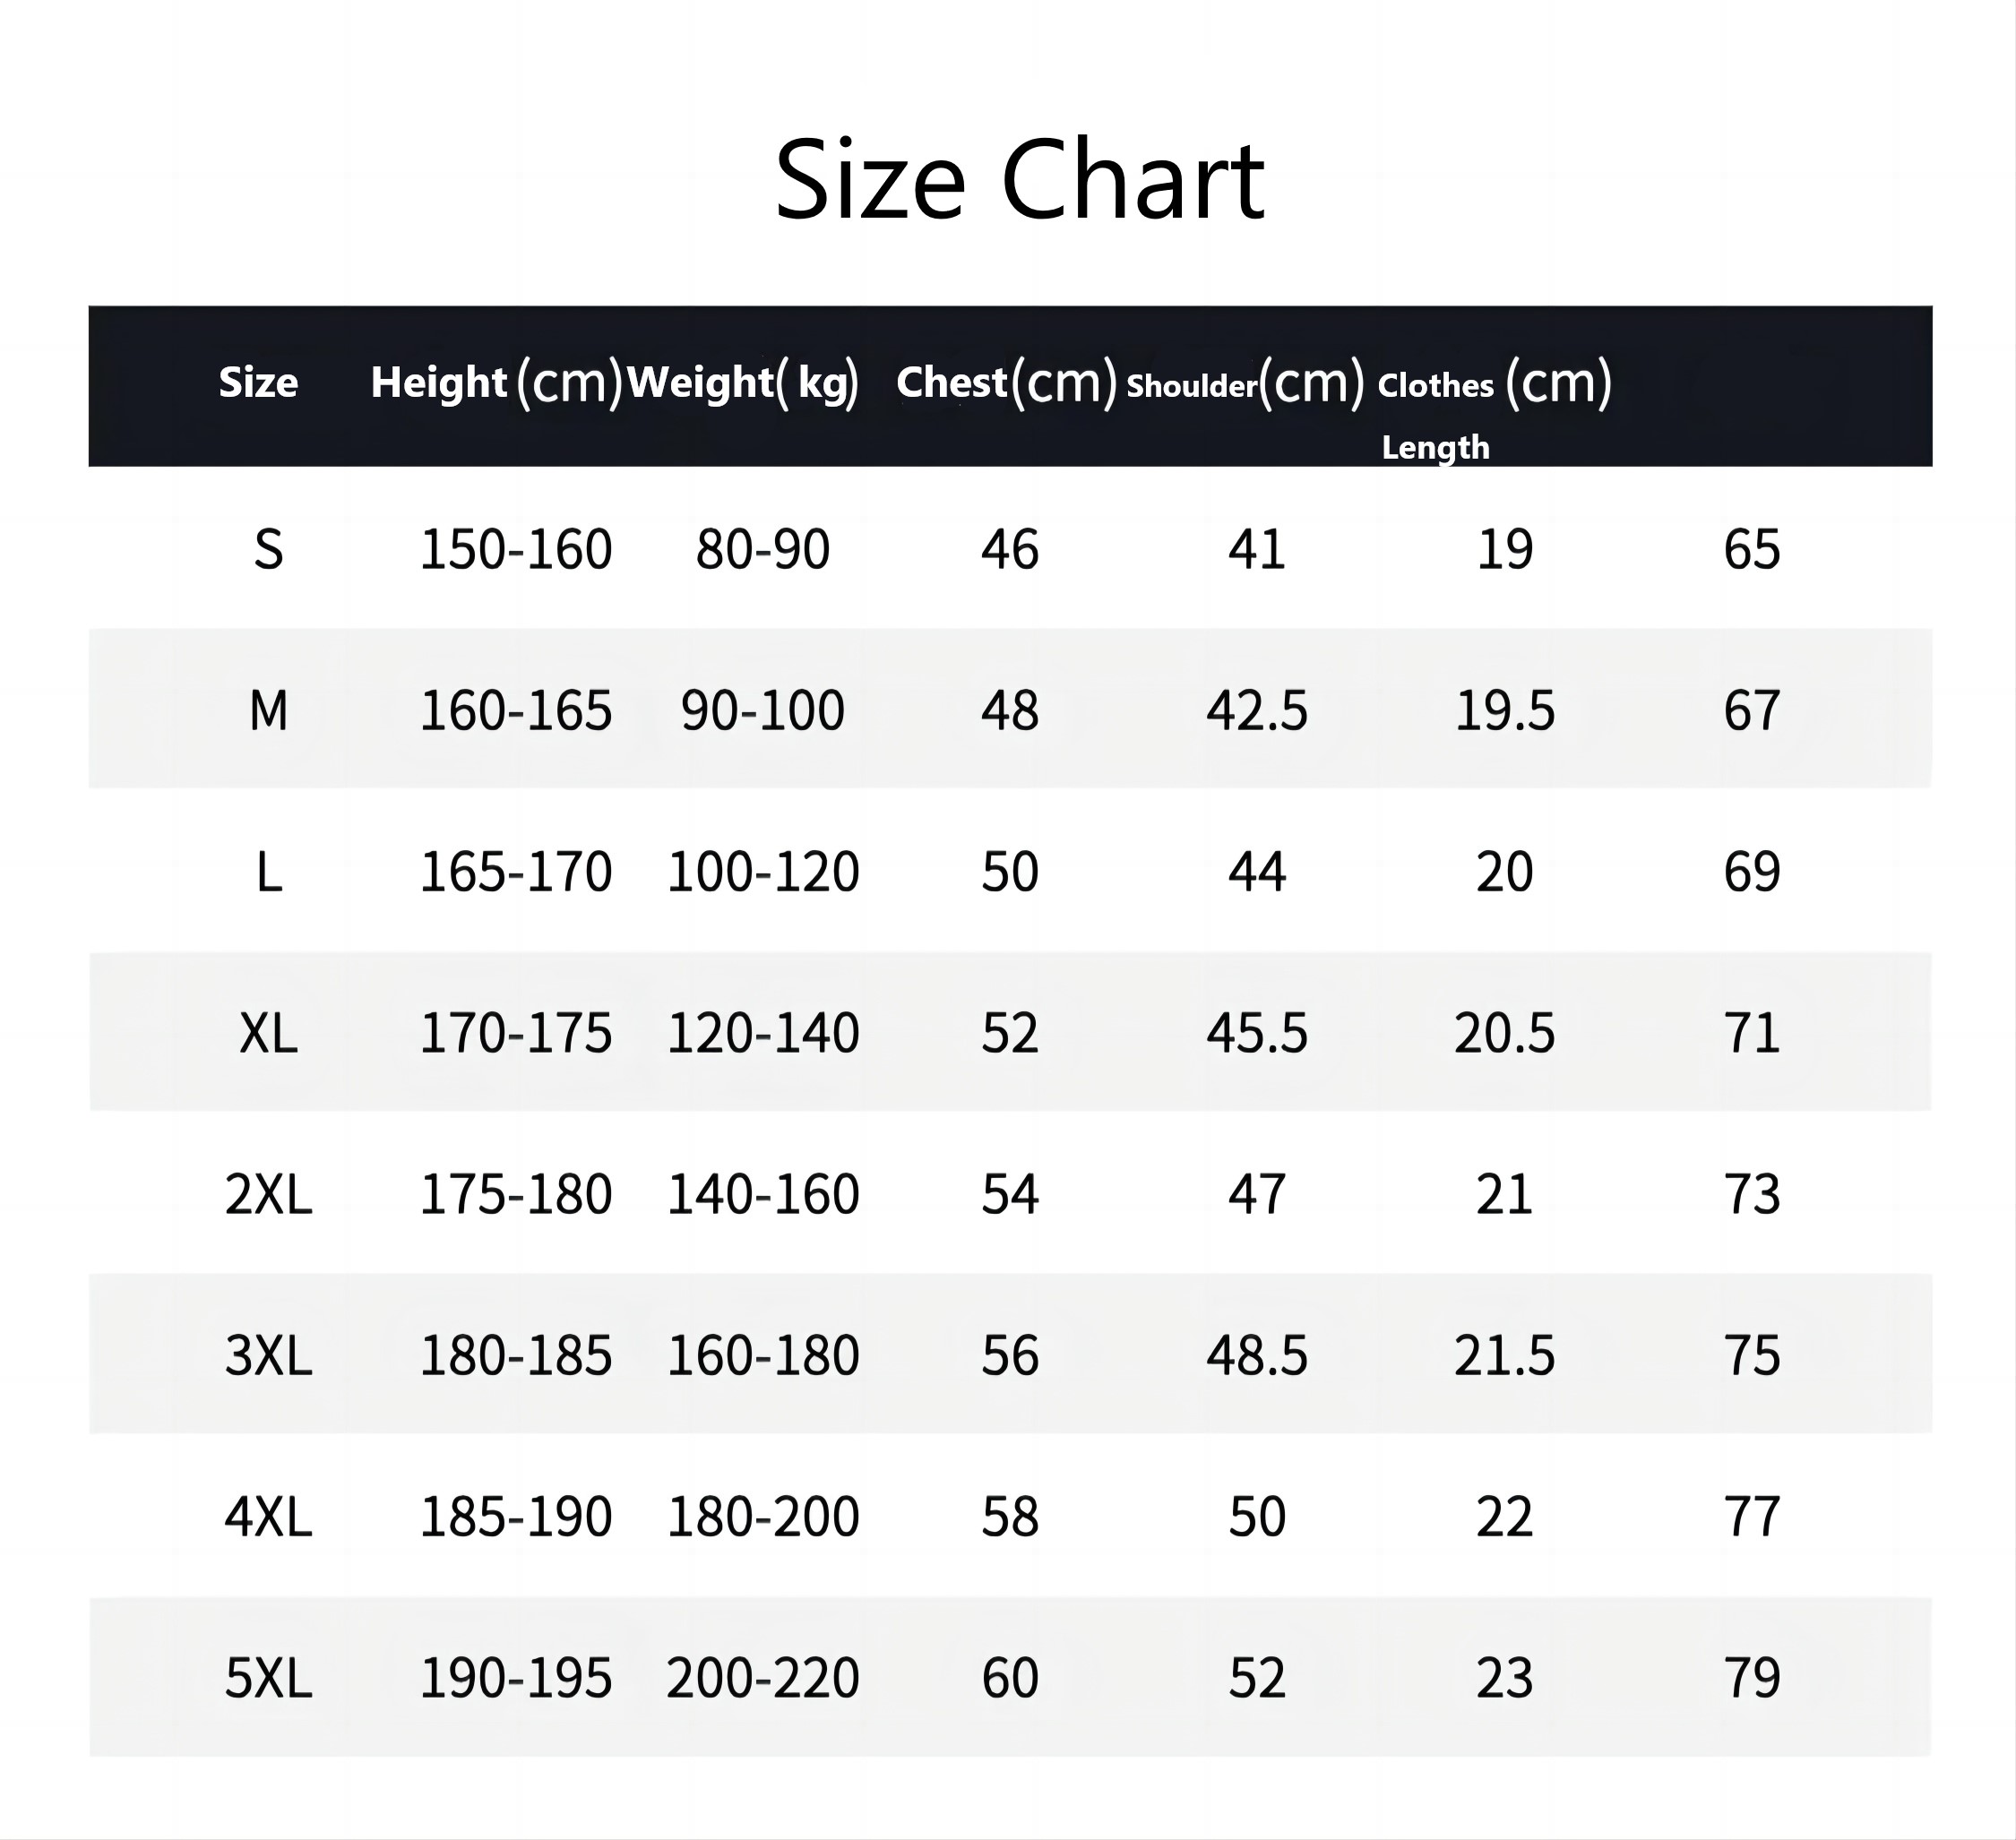Select the weight range 200-220
Viewport: 2016px width, 1840px height.
point(763,1677)
